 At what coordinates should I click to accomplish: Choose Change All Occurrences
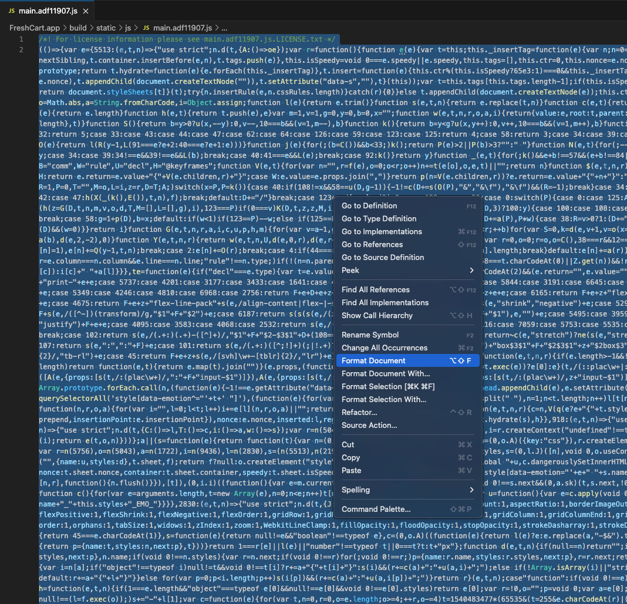coord(407,347)
